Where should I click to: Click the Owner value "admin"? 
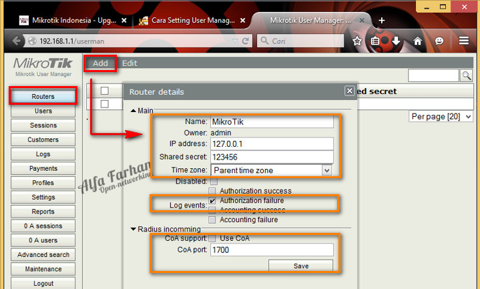click(x=221, y=133)
